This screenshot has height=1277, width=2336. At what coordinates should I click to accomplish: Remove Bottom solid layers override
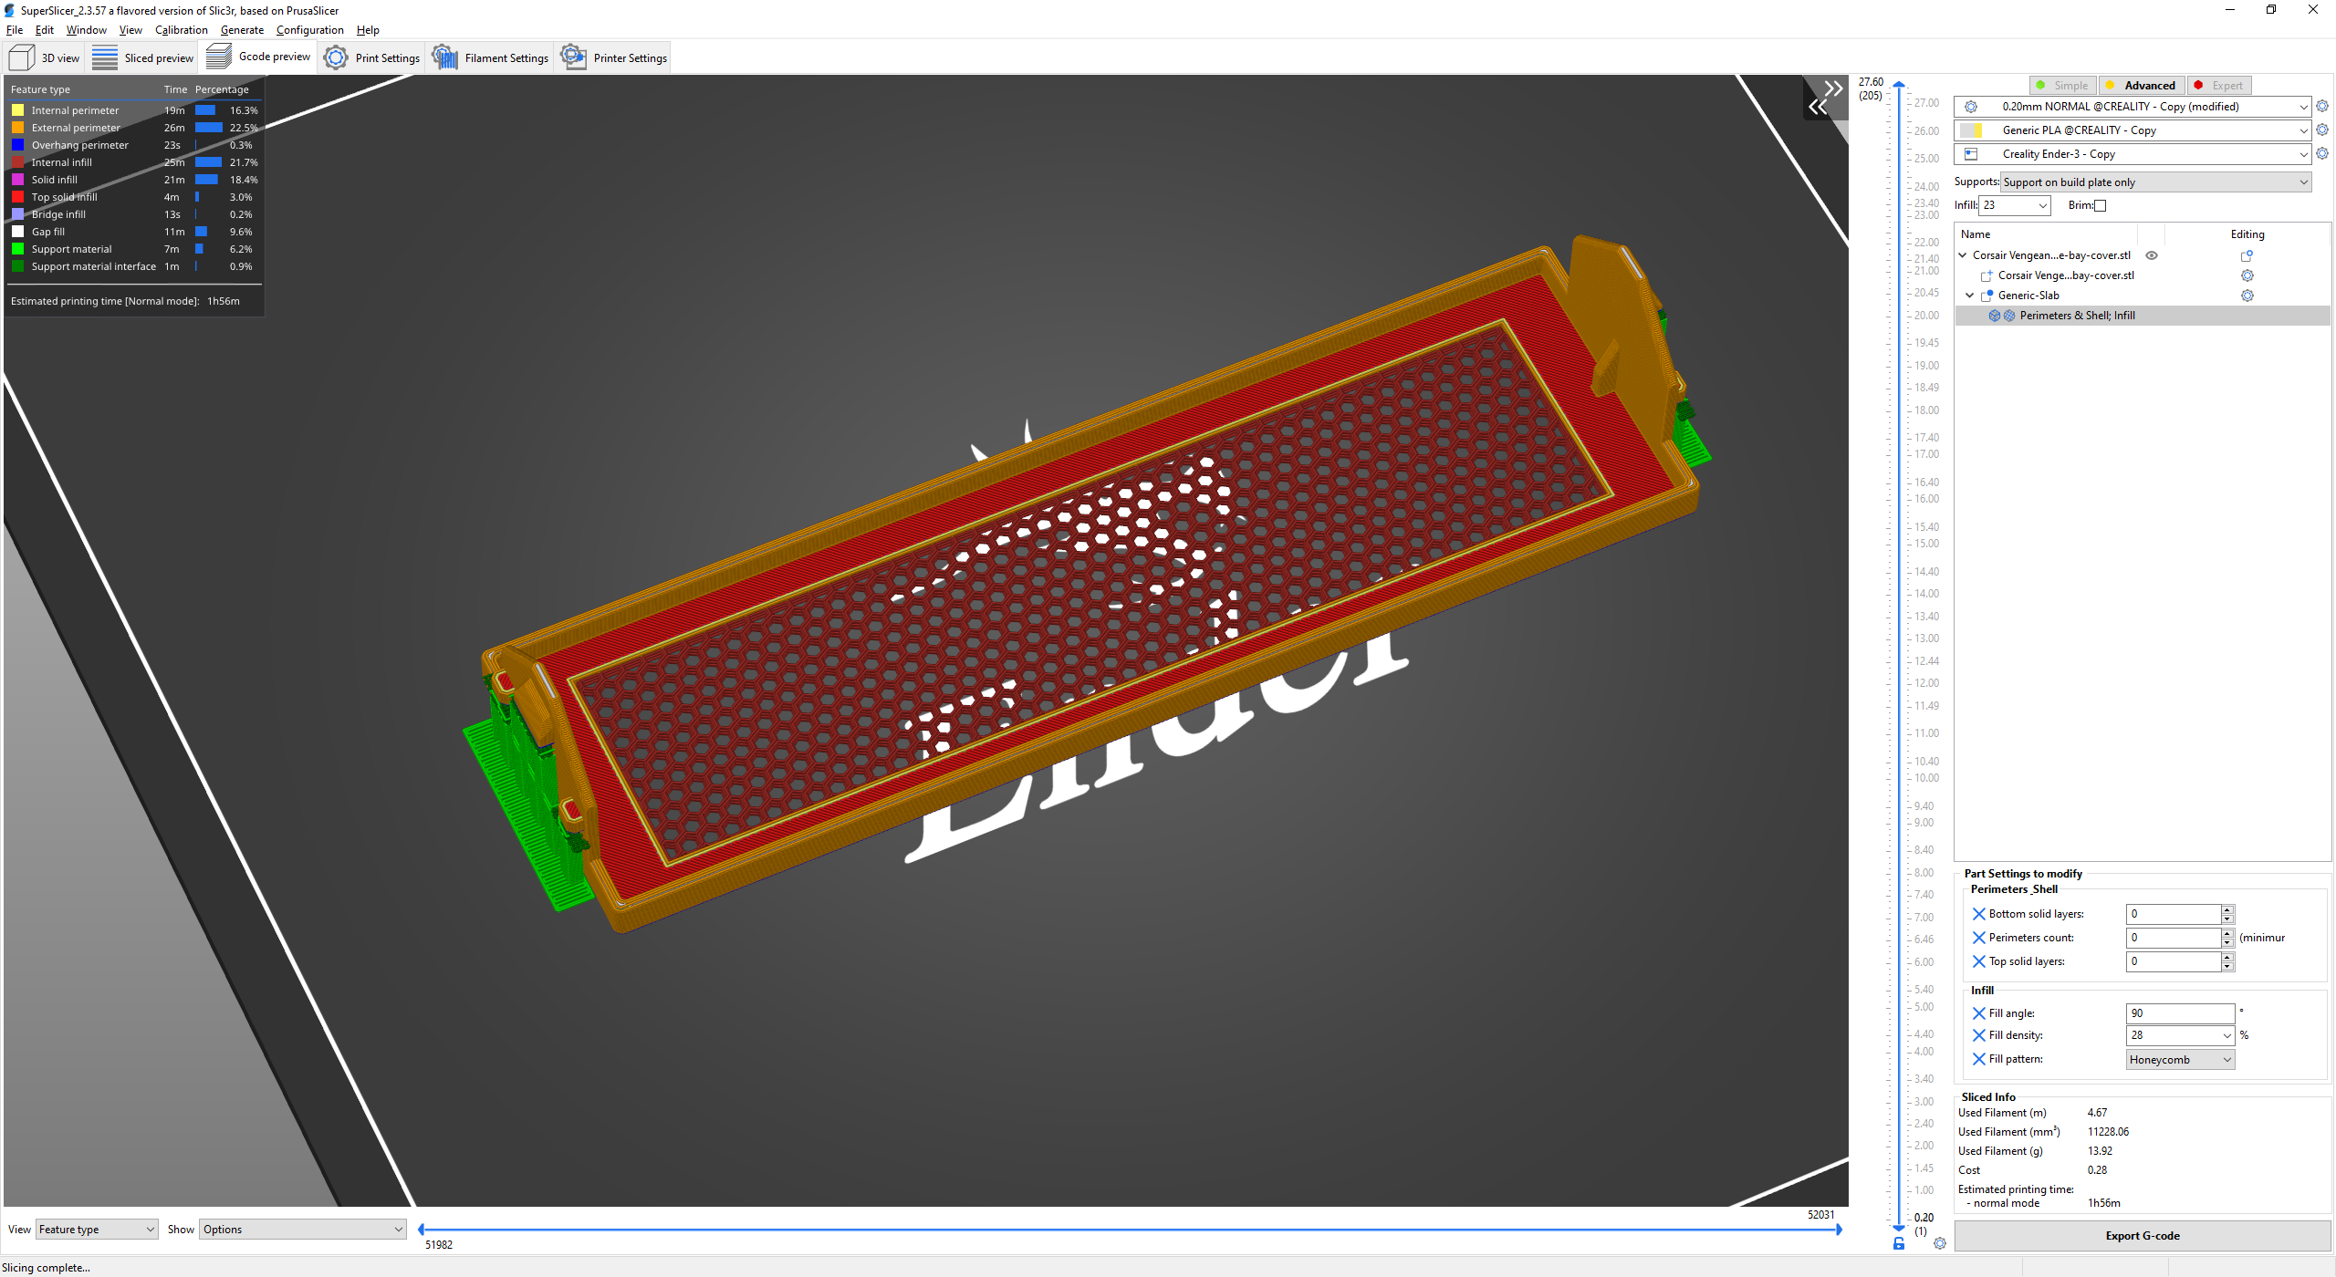pos(1978,914)
